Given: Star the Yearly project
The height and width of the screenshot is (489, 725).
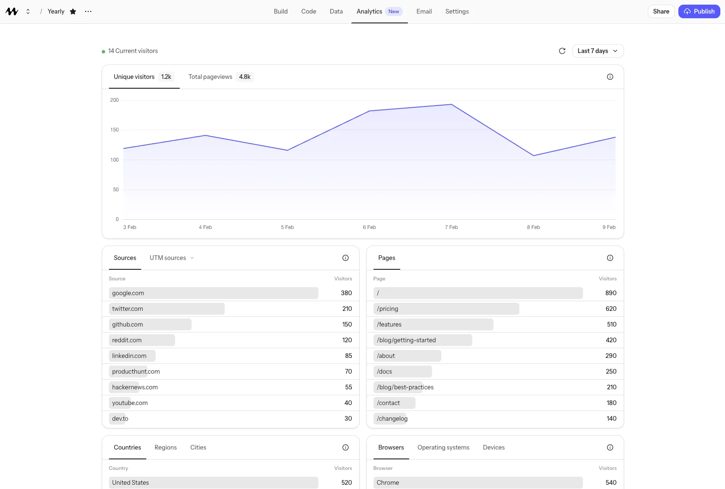Looking at the screenshot, I should click(x=72, y=11).
